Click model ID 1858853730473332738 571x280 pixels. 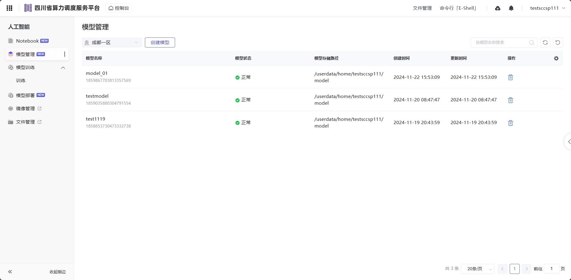[x=108, y=126]
